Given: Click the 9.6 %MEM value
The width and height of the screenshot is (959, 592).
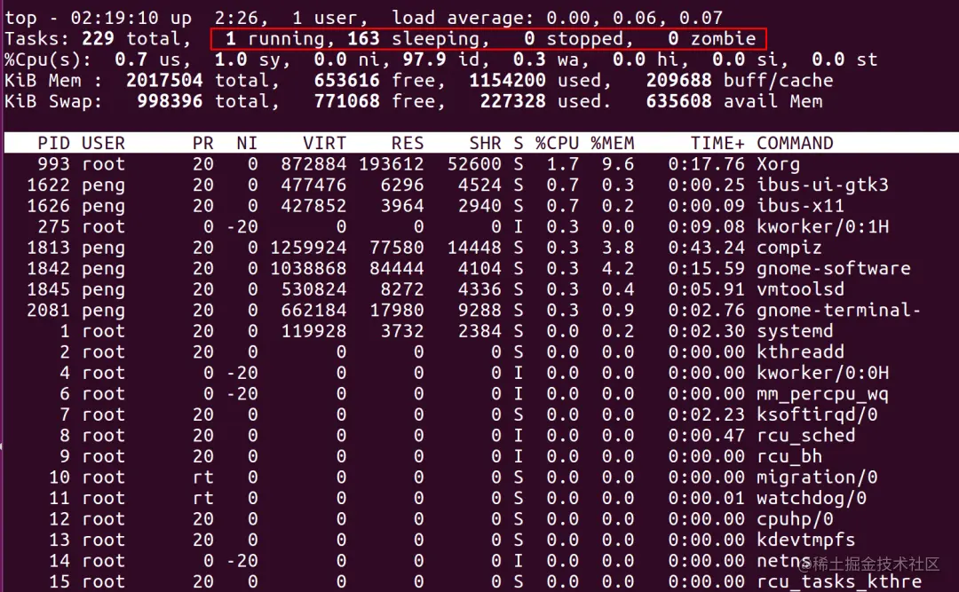Looking at the screenshot, I should [618, 164].
